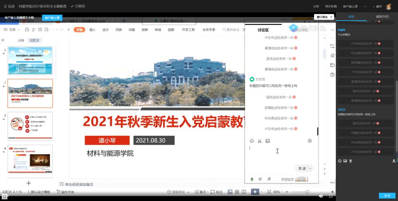The height and width of the screenshot is (201, 398).
Task: Click the reading view book icon
Action: coord(244,192)
